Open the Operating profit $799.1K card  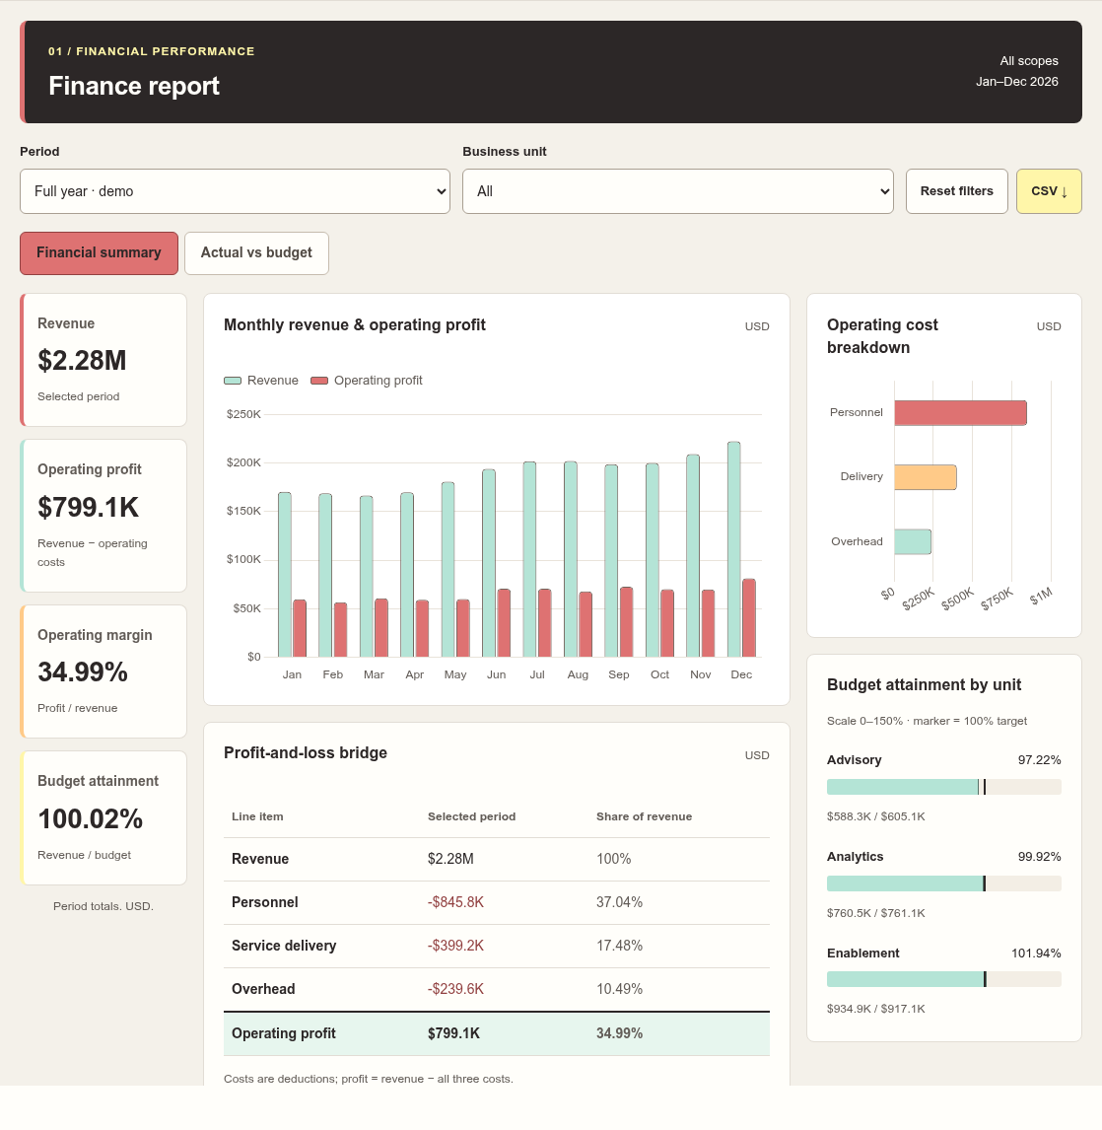103,516
